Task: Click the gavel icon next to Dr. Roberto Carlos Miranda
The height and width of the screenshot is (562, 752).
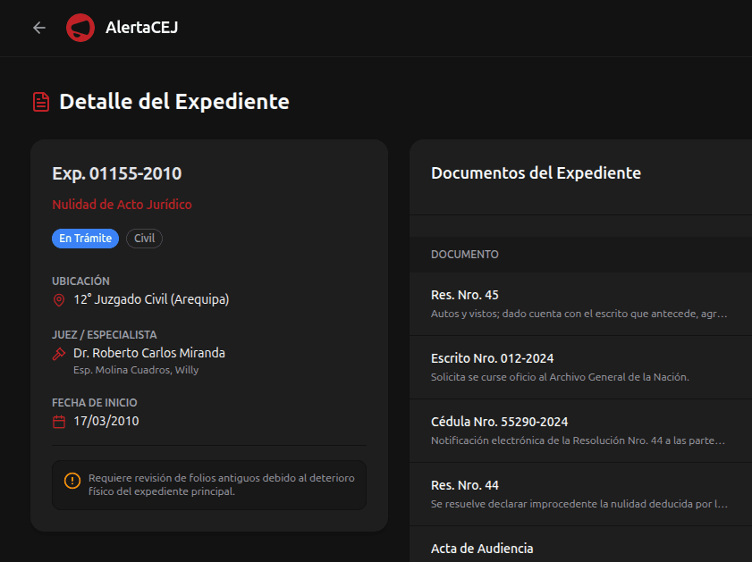Action: tap(57, 354)
